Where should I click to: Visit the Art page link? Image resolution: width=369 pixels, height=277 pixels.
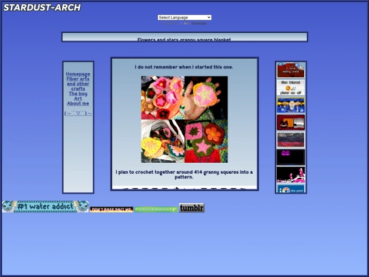[x=78, y=98]
